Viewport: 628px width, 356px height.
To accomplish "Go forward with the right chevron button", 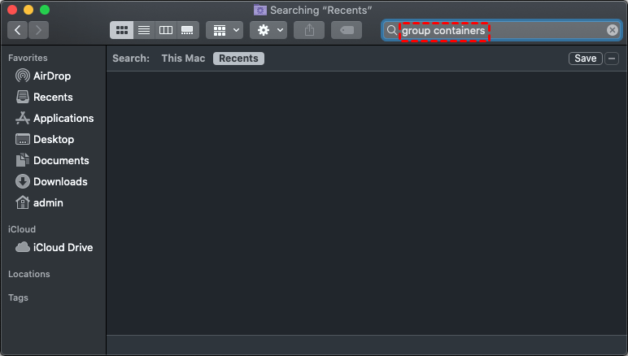I will click(x=38, y=30).
